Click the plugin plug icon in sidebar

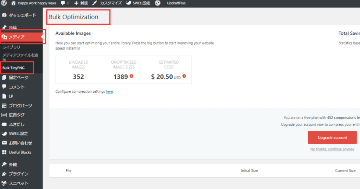click(4, 174)
